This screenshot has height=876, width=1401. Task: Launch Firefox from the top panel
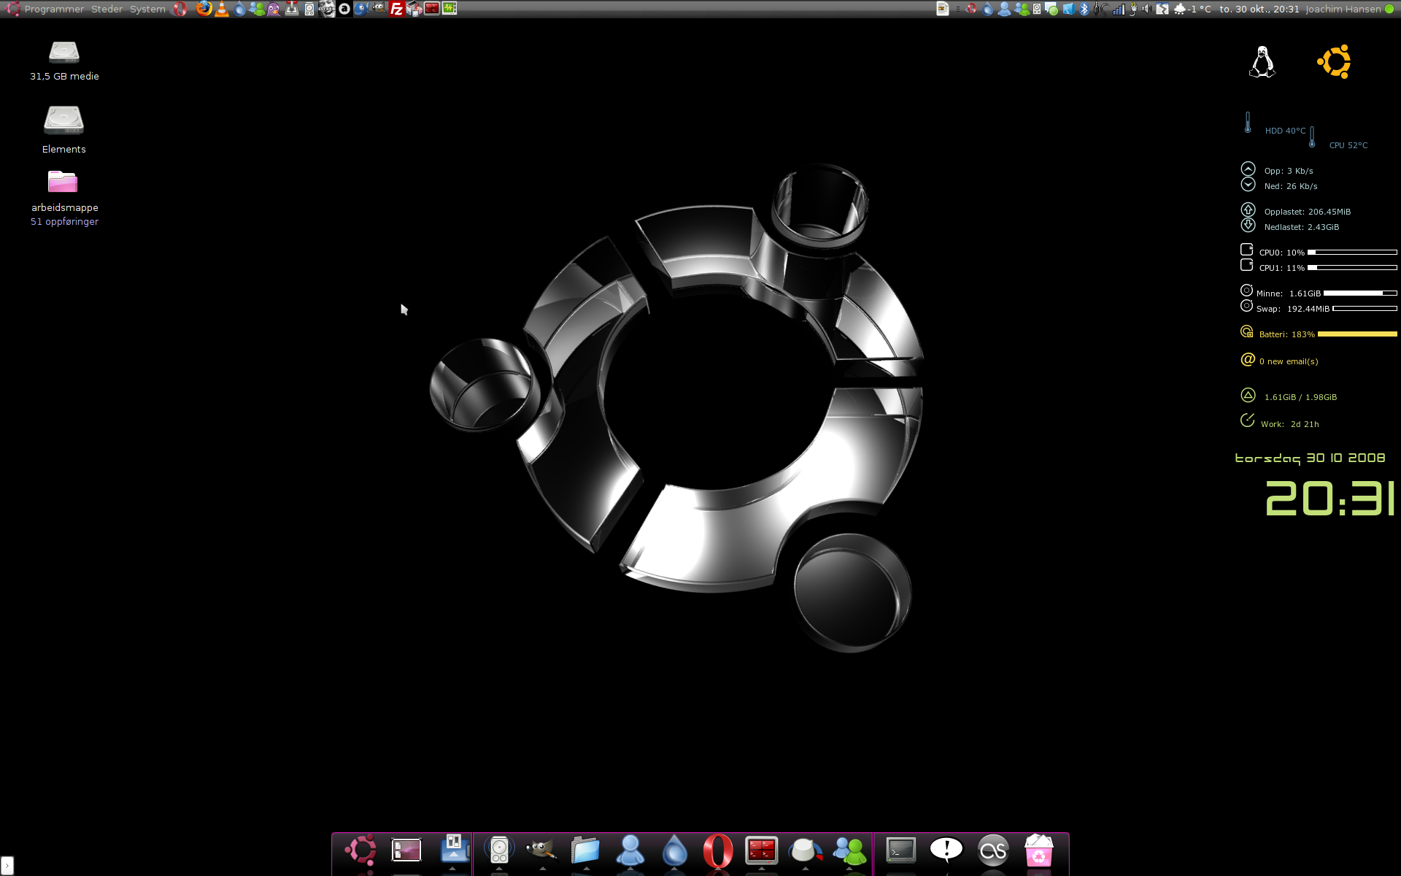pos(204,9)
